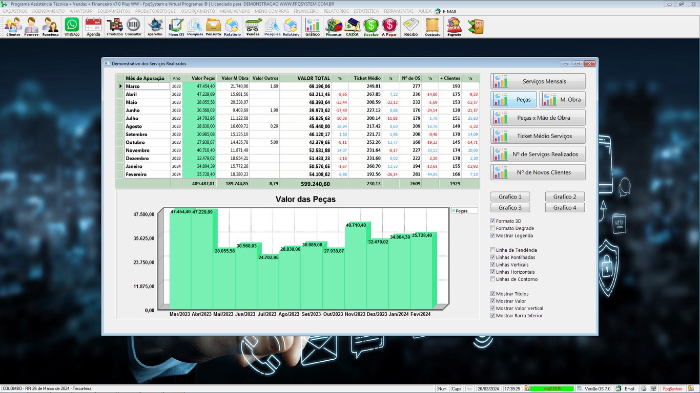Image resolution: width=700 pixels, height=393 pixels.
Task: Open the Fornece suppliers icon
Action: [31, 27]
